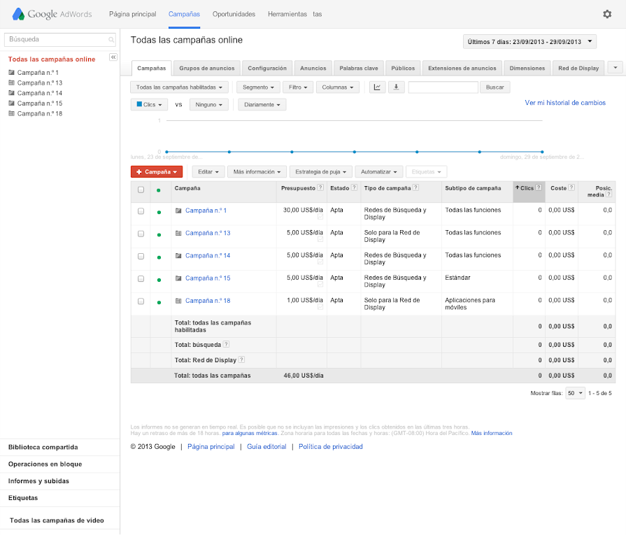The width and height of the screenshot is (626, 535).
Task: Click the download report icon
Action: 397,87
